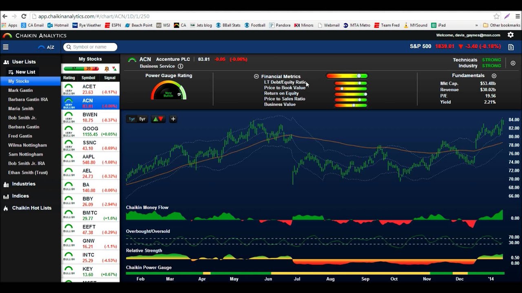This screenshot has height=293, width=522.
Task: Expand the Technicals and Industry panel arrow
Action: coord(513,63)
